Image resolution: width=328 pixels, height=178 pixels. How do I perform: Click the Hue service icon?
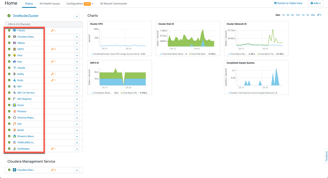coord(15,62)
